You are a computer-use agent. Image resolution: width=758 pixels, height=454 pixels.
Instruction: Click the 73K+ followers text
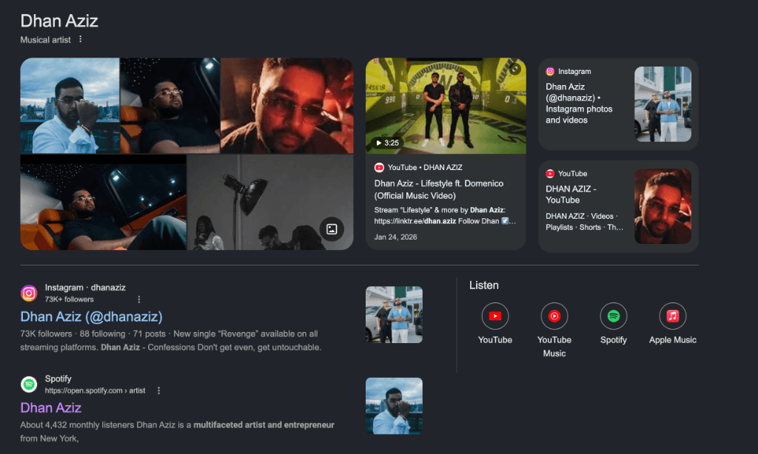pos(69,299)
